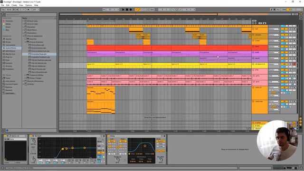Open the Help menu
This screenshot has height=171, width=304.
(x=36, y=5)
